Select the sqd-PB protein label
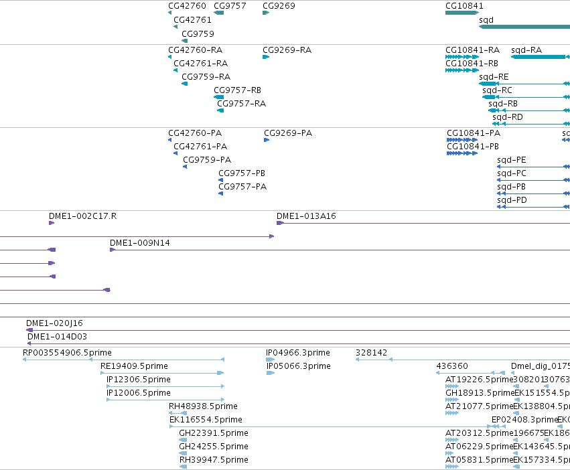 (x=511, y=187)
